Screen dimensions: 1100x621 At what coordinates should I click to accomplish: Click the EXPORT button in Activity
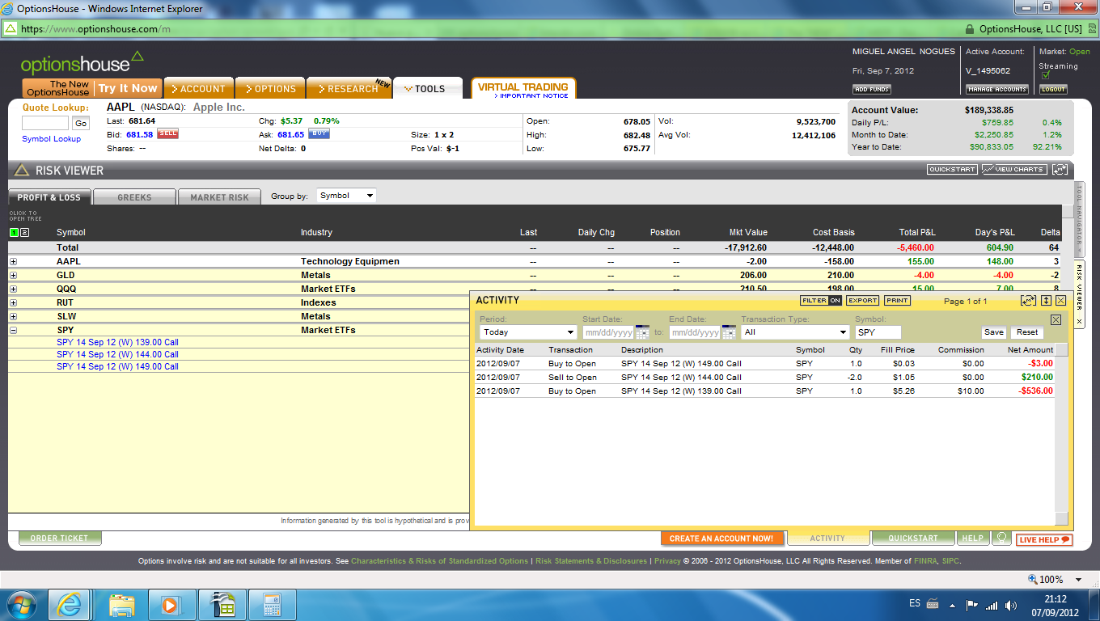point(862,301)
